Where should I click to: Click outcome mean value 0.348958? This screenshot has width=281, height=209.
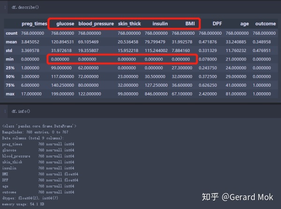tap(262, 42)
